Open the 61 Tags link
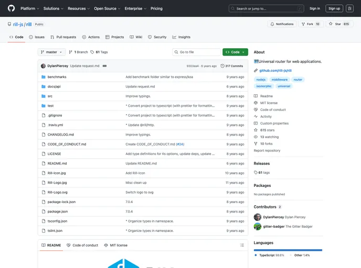Screen dimensions: 361x268 tap(99, 52)
